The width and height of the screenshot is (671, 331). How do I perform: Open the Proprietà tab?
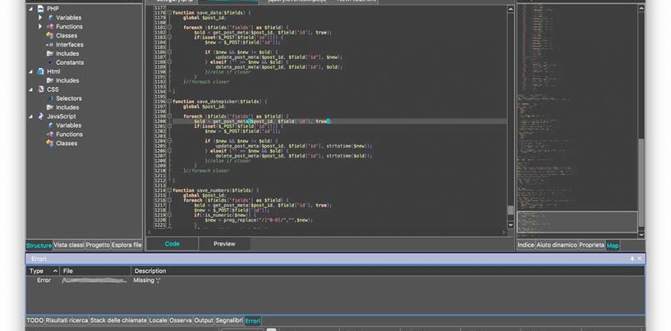coord(592,245)
